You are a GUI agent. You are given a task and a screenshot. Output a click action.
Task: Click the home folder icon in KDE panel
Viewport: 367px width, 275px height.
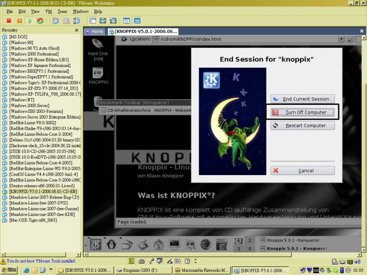[x=158, y=244]
